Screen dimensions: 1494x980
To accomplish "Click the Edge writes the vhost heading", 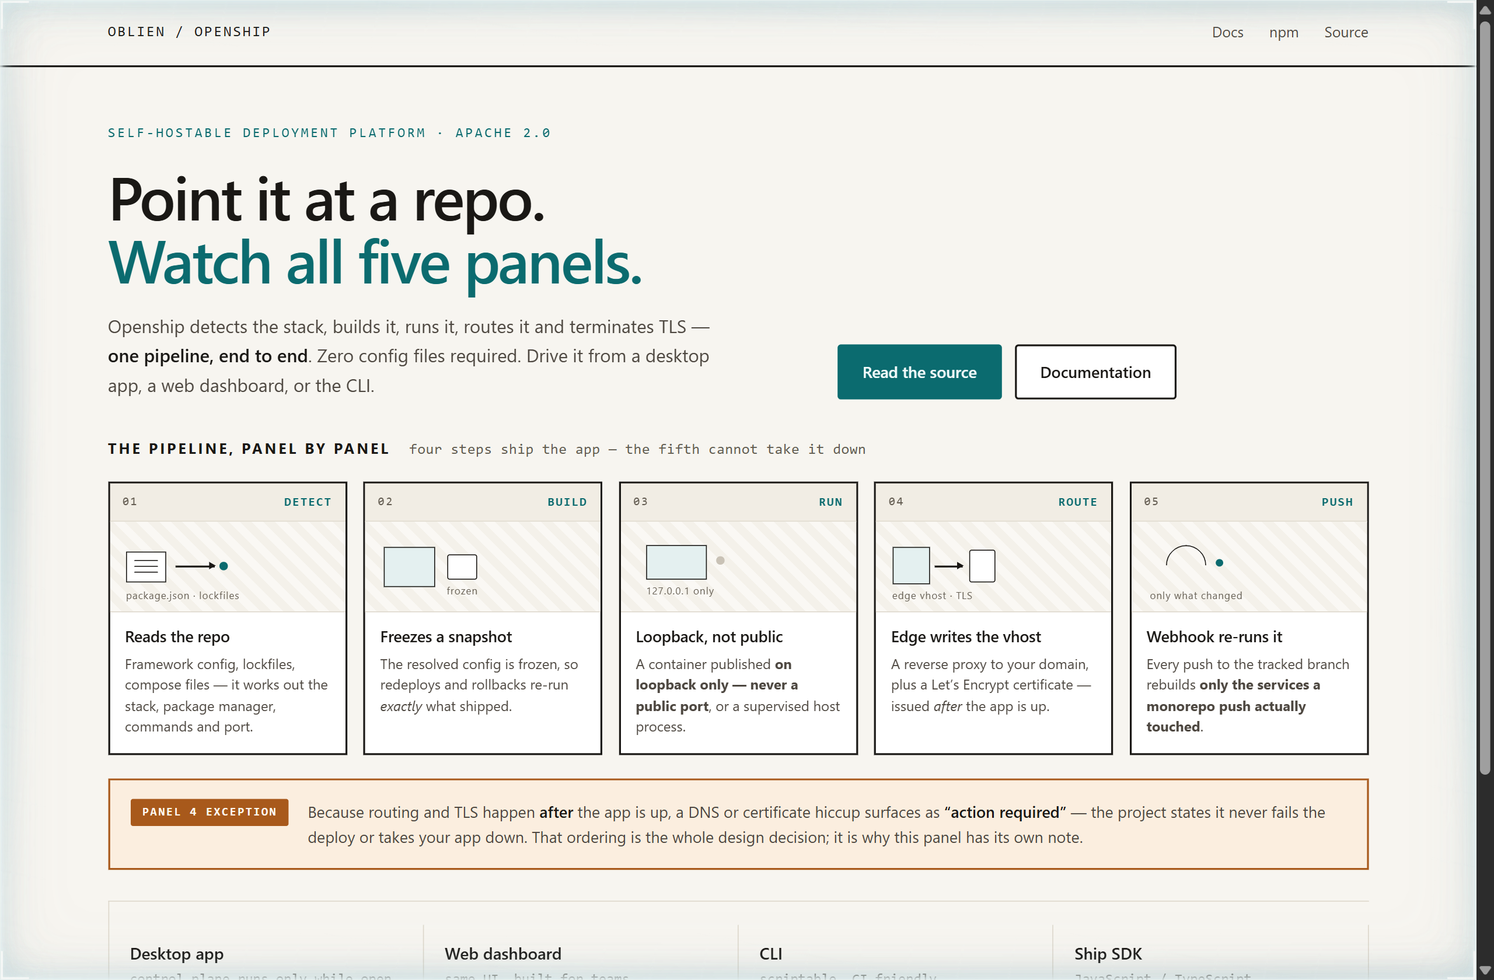I will point(965,636).
